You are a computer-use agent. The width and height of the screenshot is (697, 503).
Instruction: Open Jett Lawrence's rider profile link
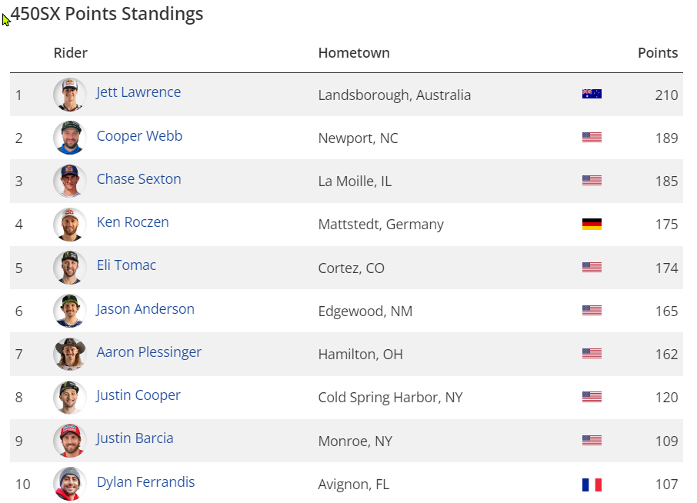pos(138,92)
